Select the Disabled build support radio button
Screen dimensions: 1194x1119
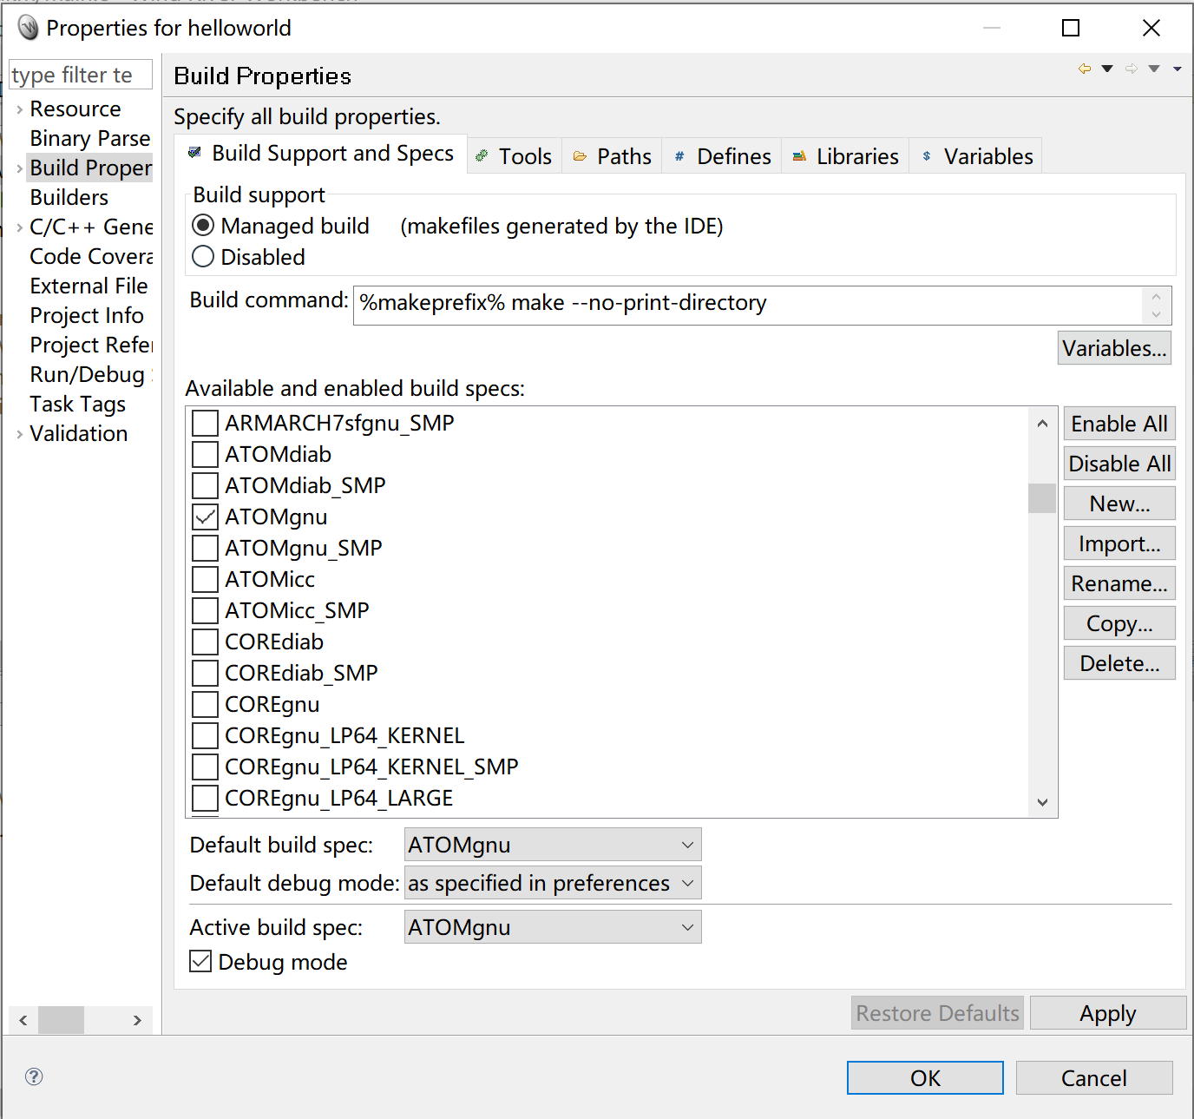[x=202, y=256]
